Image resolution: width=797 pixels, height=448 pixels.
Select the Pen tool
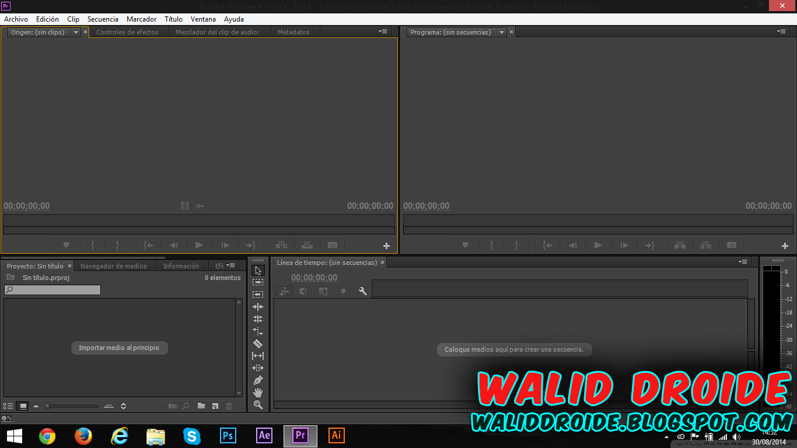click(x=258, y=380)
